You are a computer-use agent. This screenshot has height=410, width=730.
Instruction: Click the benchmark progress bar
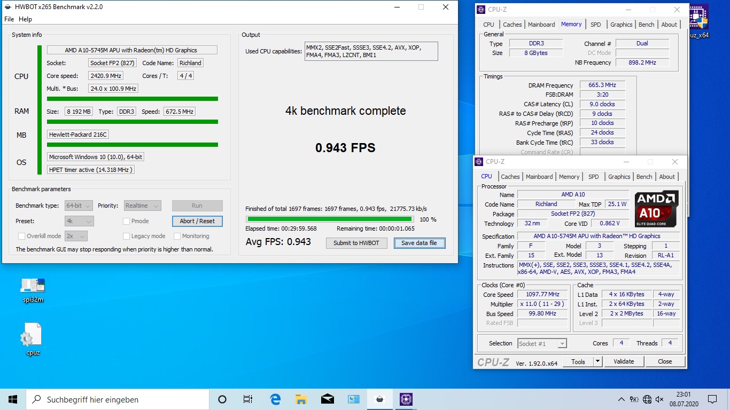[329, 219]
